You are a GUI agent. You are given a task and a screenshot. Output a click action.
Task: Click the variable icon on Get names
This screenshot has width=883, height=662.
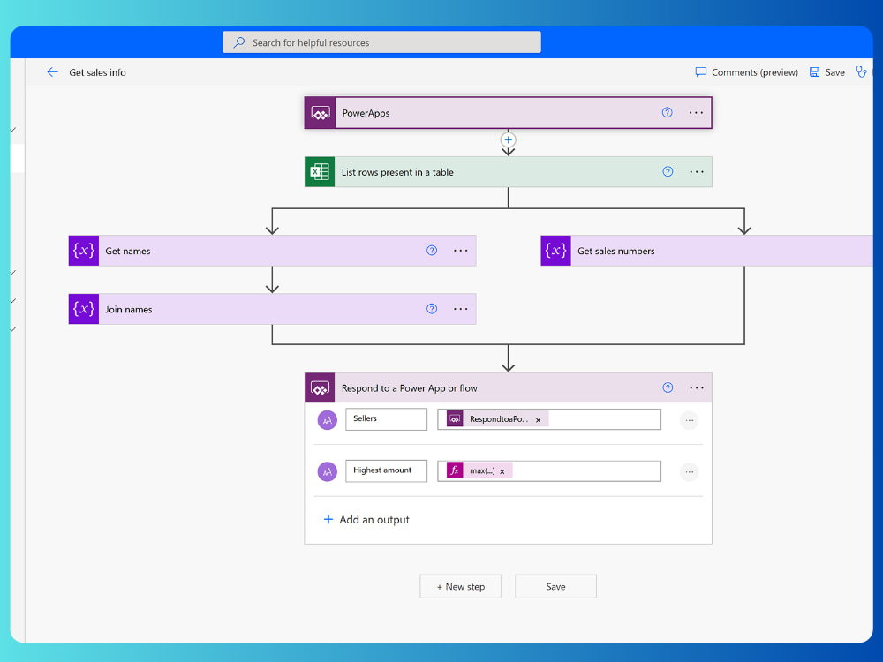(84, 251)
